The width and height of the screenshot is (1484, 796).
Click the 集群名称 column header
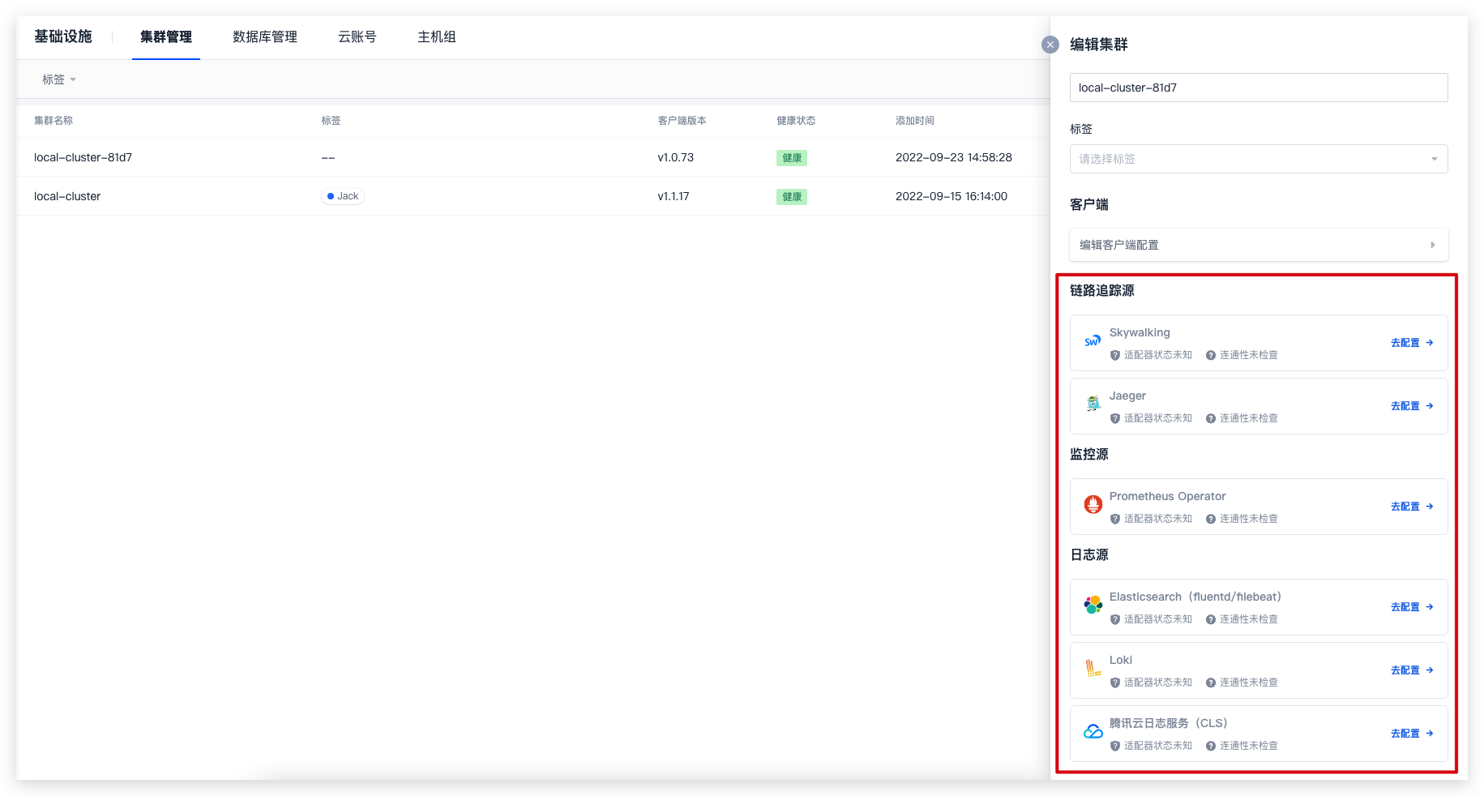[53, 120]
